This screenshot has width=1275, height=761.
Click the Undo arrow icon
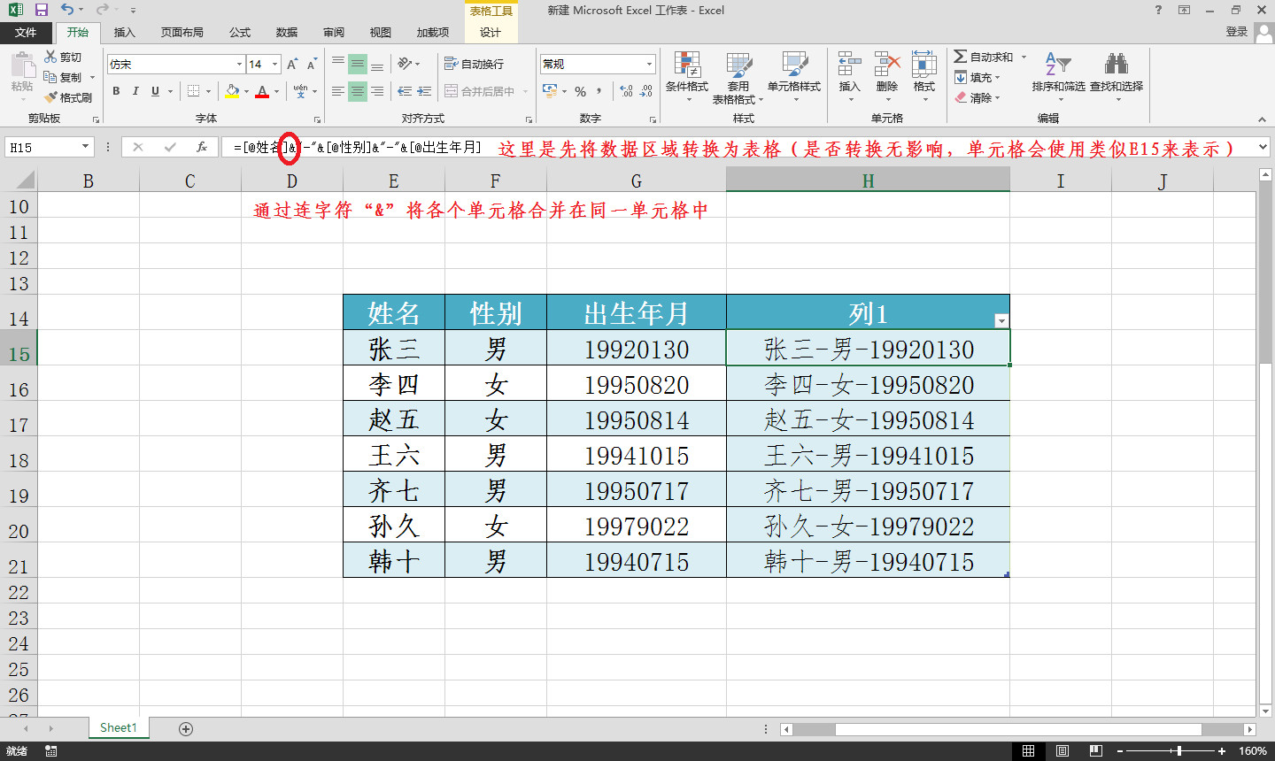(67, 10)
